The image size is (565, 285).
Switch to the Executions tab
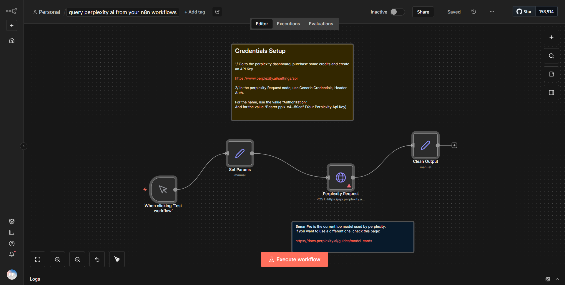pos(288,24)
